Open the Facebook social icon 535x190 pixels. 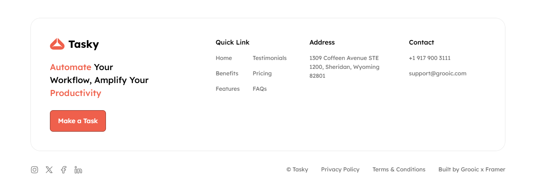pyautogui.click(x=64, y=170)
